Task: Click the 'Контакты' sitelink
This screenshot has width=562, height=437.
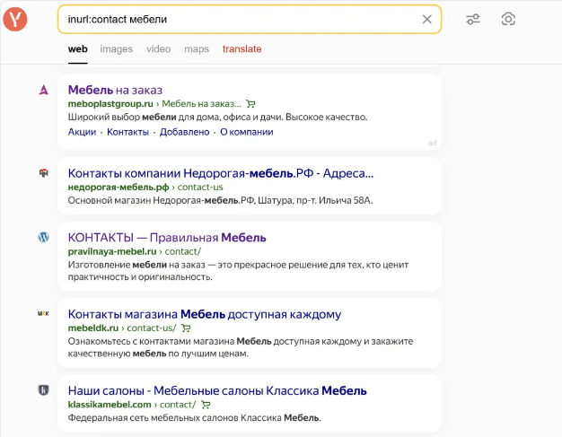Action: click(x=127, y=132)
